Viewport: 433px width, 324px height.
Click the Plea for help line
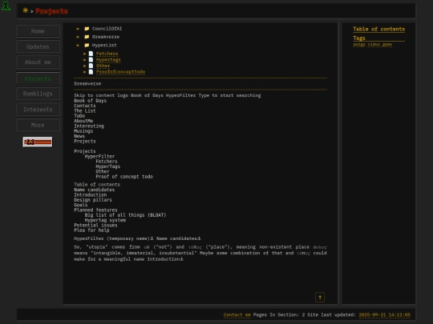point(91,230)
